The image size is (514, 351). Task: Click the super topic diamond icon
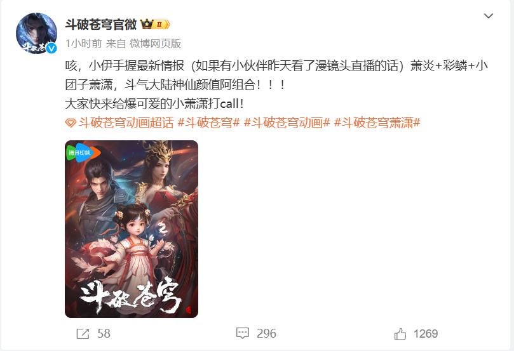pos(71,123)
